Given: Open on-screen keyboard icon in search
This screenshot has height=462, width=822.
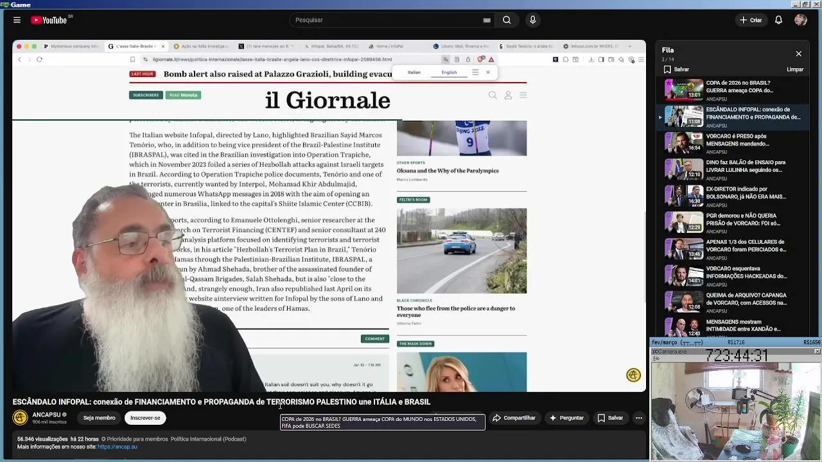Looking at the screenshot, I should [487, 20].
